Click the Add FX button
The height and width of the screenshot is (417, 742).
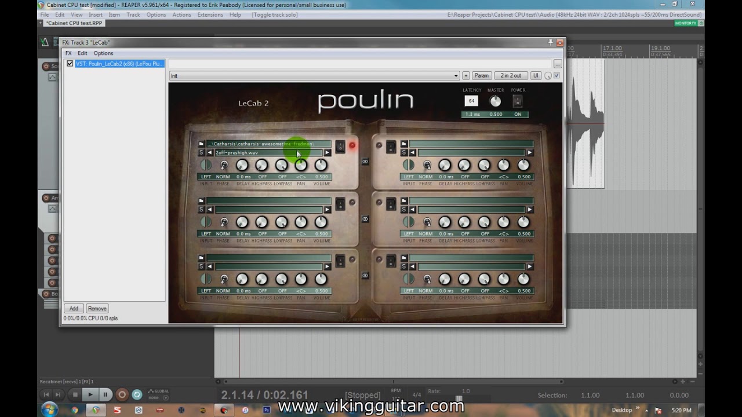click(x=74, y=309)
